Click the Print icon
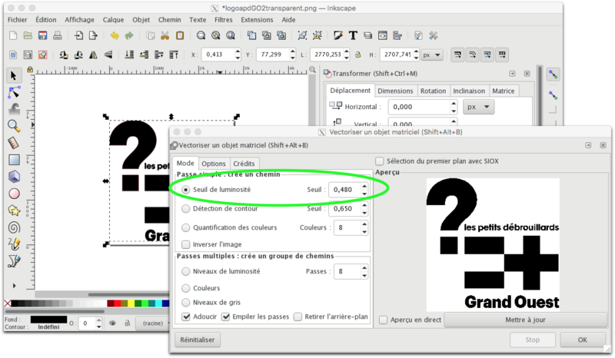615x358 pixels. [x=57, y=35]
